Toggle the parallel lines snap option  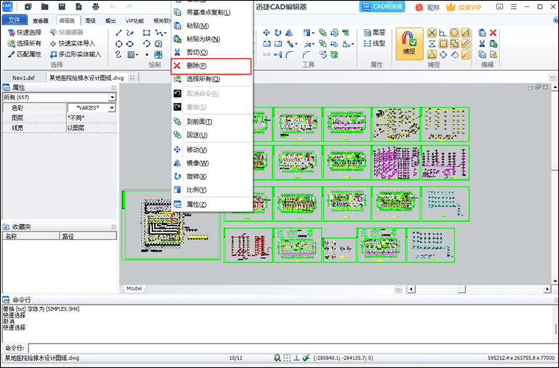(465, 44)
